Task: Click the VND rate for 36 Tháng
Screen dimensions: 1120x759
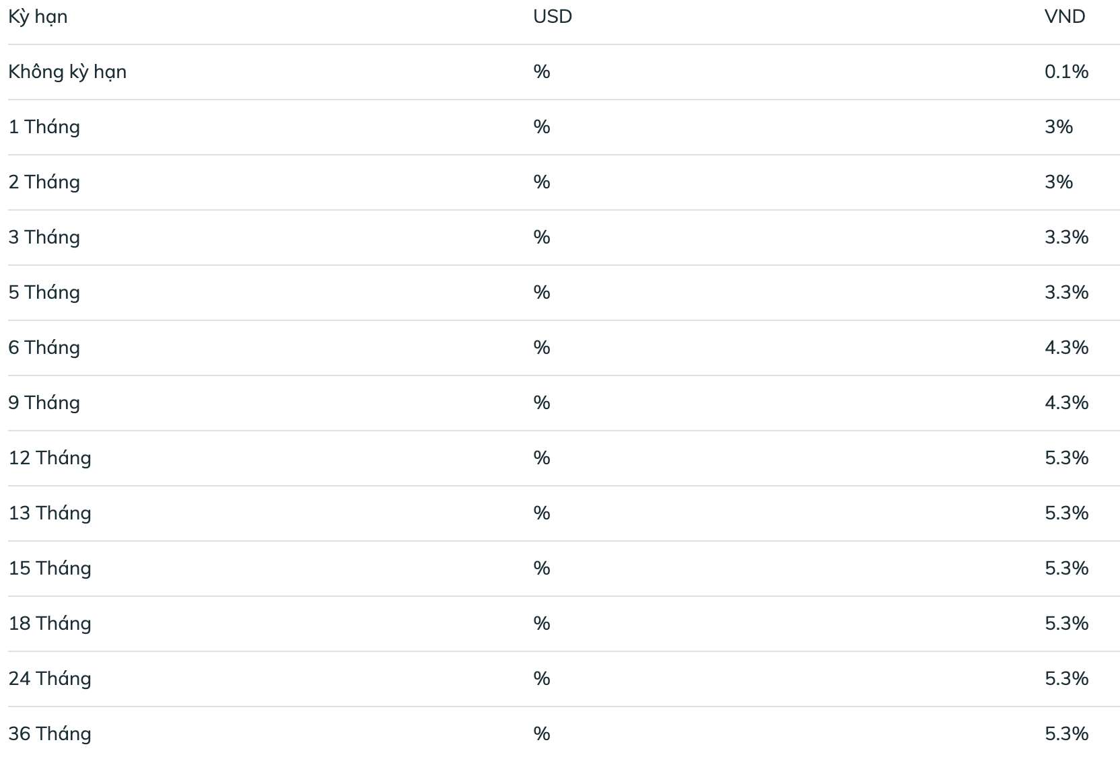Action: (1066, 734)
